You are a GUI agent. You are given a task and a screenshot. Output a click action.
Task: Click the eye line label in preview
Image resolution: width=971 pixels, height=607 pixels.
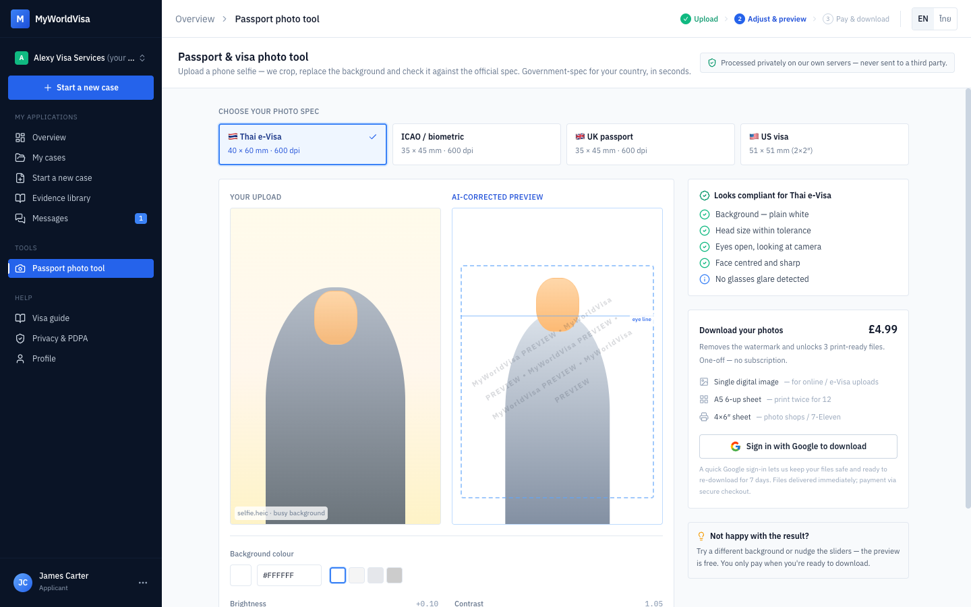pyautogui.click(x=642, y=319)
